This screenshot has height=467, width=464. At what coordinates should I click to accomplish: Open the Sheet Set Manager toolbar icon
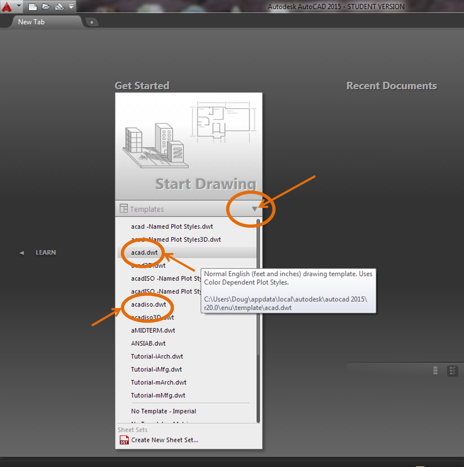pyautogui.click(x=59, y=7)
